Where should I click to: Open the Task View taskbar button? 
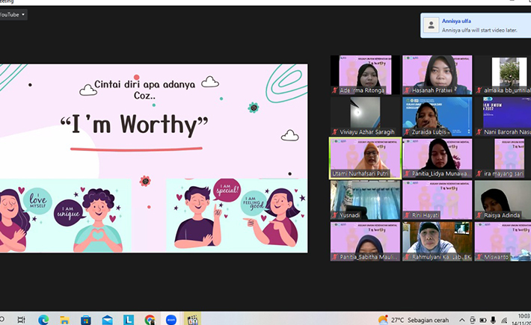click(x=21, y=319)
